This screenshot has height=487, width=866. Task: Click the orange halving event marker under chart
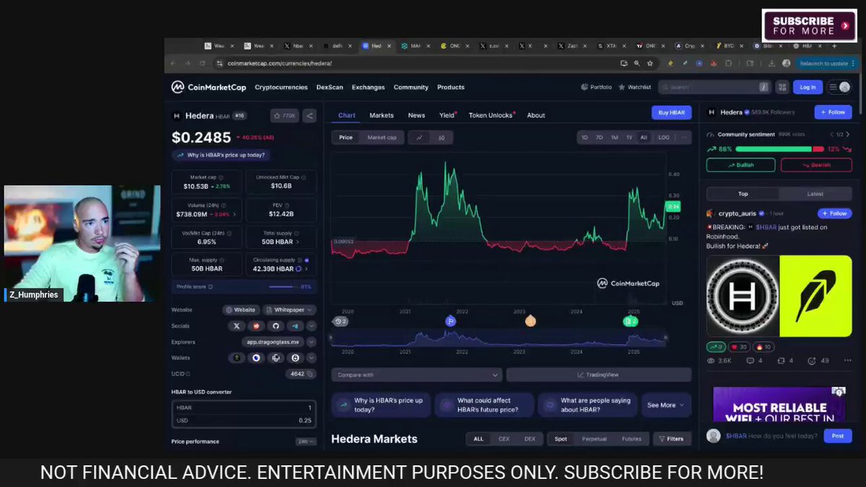(530, 321)
